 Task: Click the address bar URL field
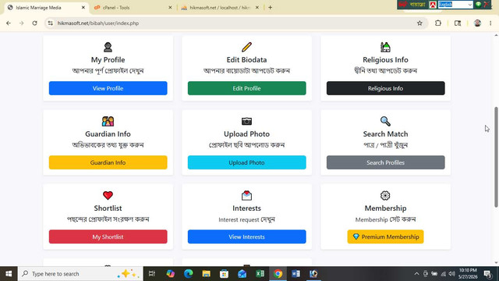tap(235, 23)
